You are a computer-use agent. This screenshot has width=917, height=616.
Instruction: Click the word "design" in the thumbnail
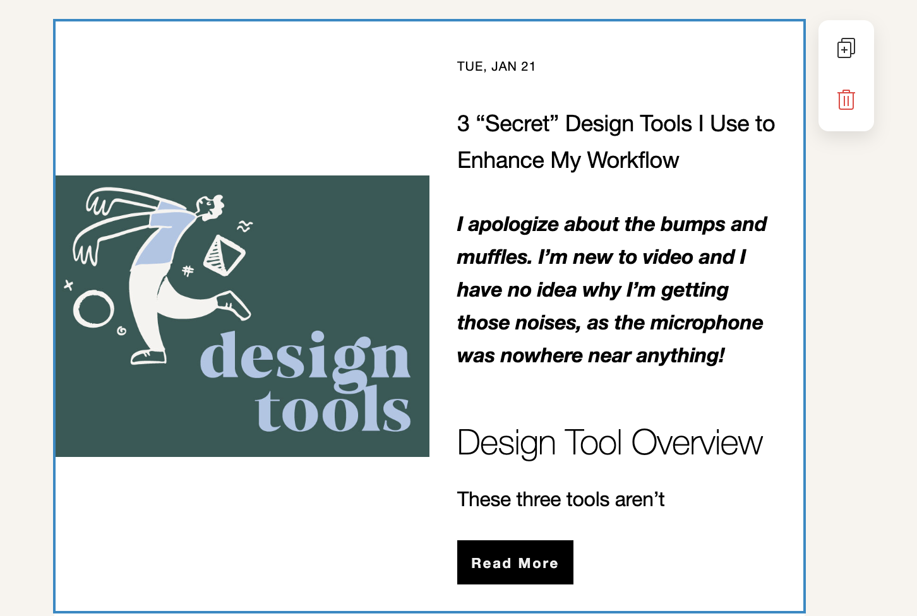304,358
